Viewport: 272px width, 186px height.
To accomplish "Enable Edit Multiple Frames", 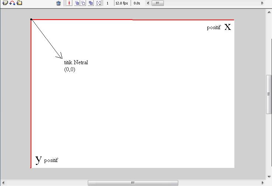I will coord(91,3).
